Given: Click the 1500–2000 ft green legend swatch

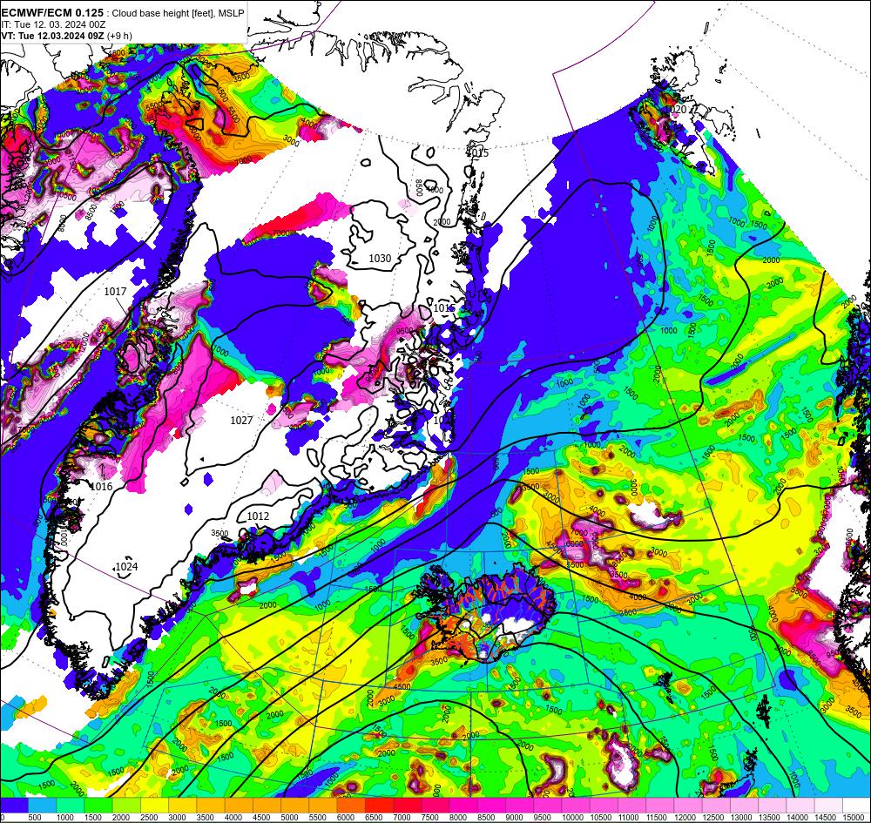Looking at the screenshot, I should (x=98, y=806).
